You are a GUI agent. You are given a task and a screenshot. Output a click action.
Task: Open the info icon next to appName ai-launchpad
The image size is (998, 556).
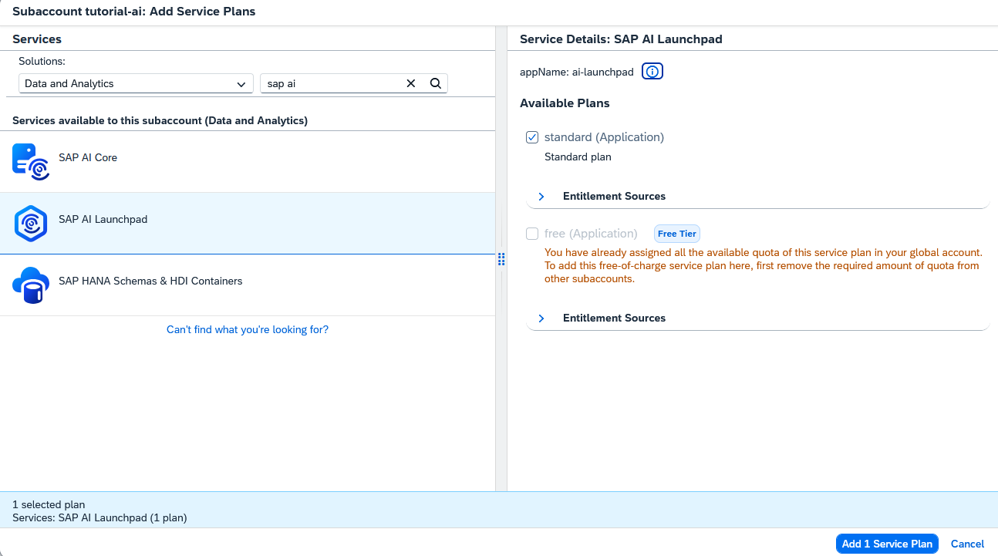pos(652,72)
